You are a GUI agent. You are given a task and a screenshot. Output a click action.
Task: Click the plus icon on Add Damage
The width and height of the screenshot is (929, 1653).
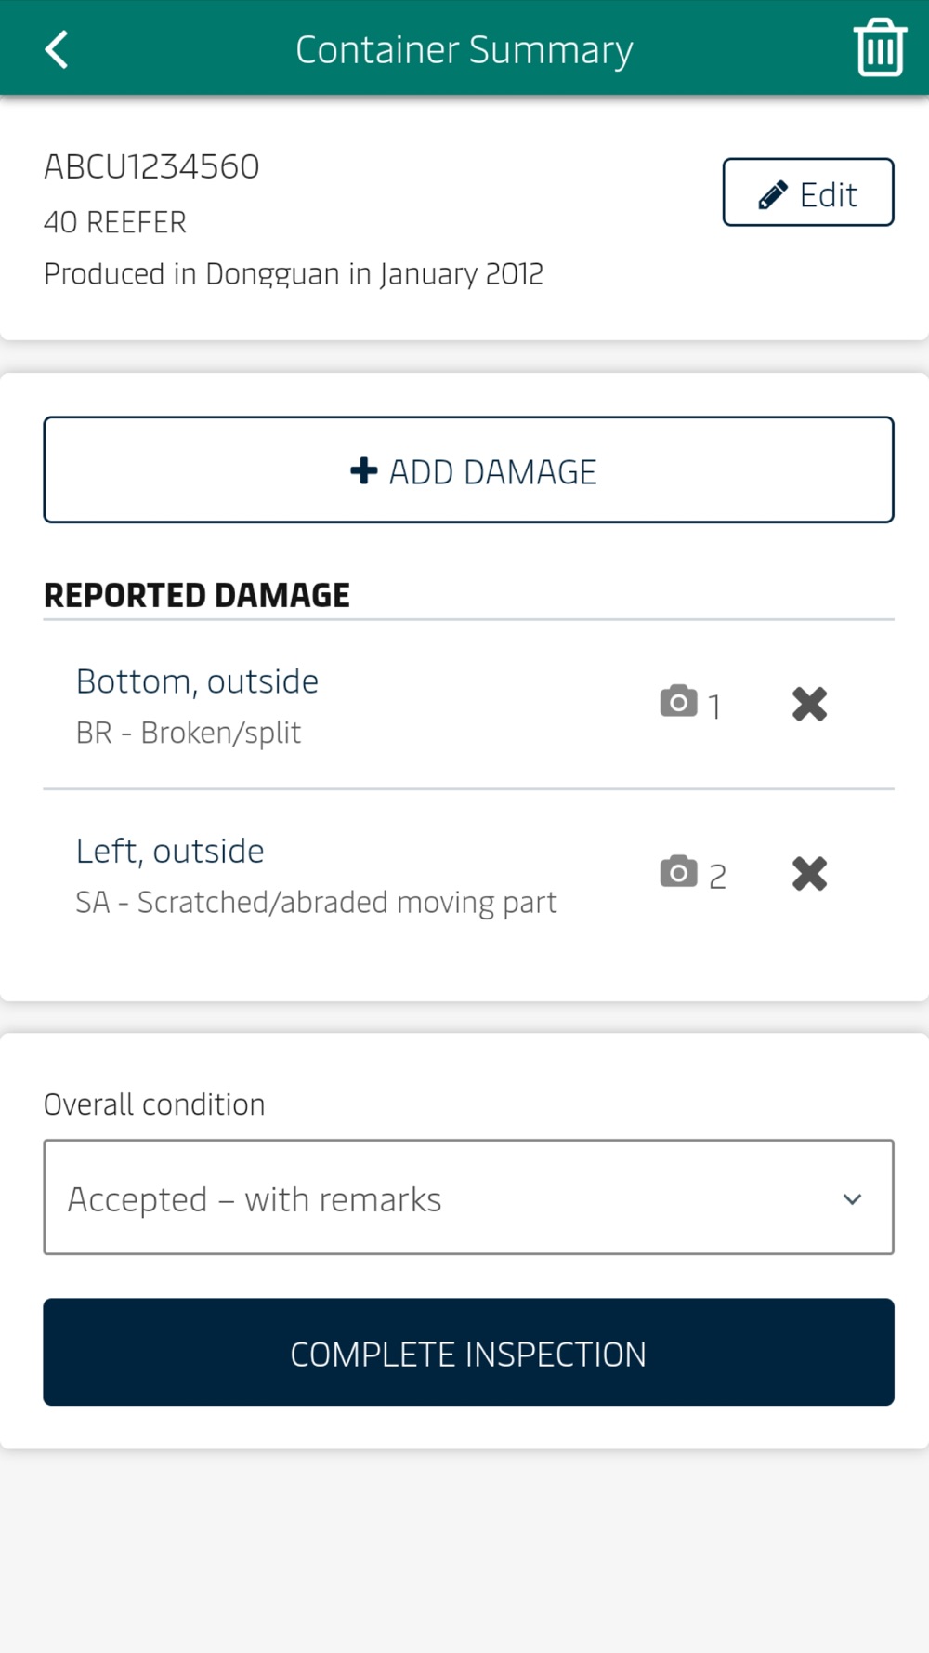pyautogui.click(x=363, y=470)
